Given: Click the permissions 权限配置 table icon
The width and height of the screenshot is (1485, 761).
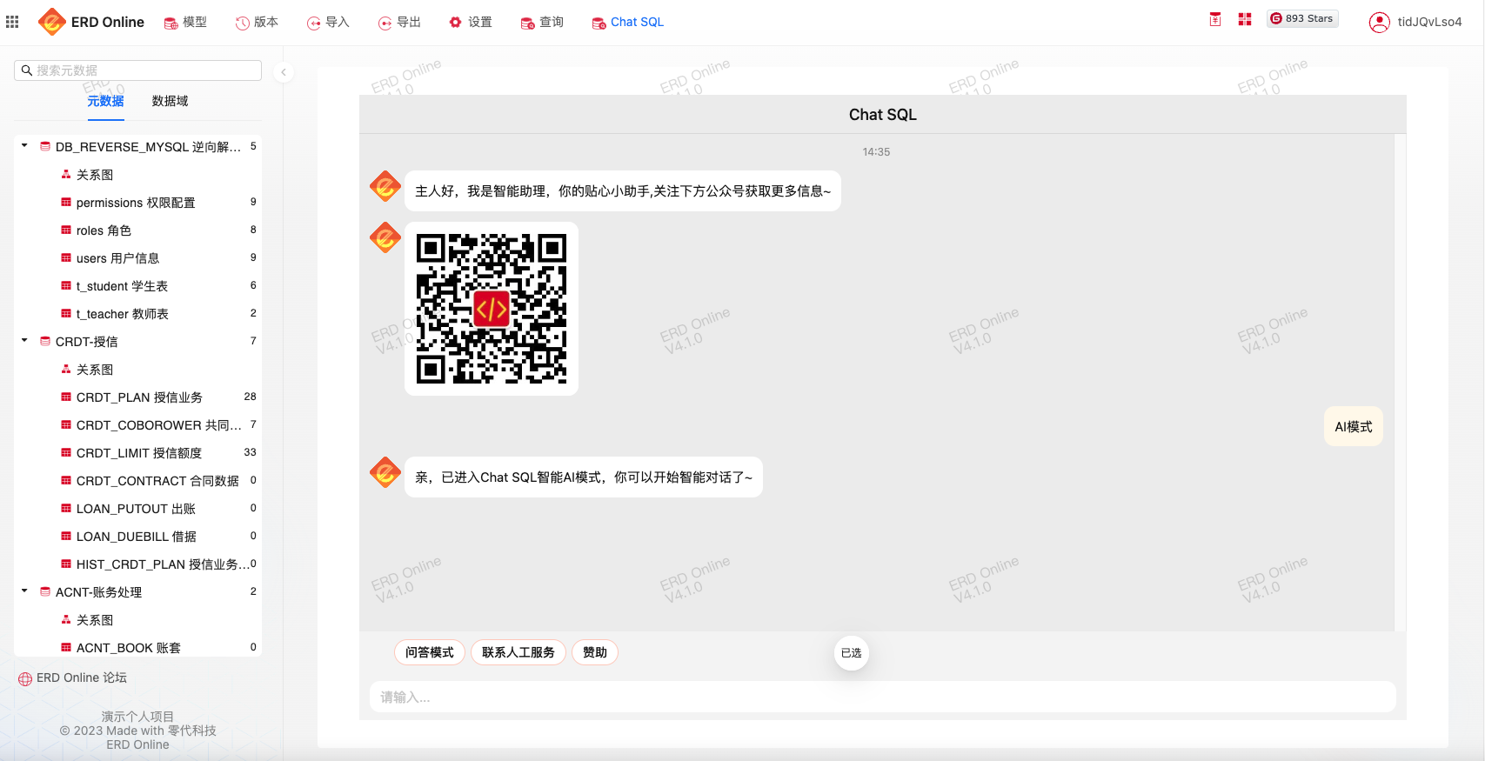Looking at the screenshot, I should pyautogui.click(x=66, y=203).
